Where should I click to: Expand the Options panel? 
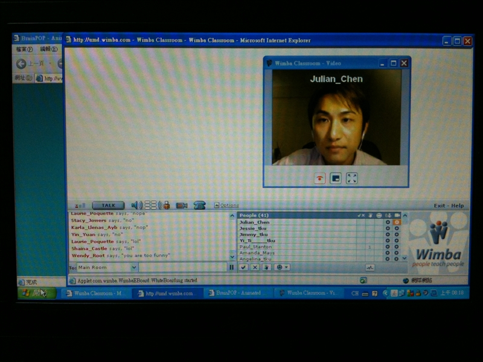coord(229,206)
